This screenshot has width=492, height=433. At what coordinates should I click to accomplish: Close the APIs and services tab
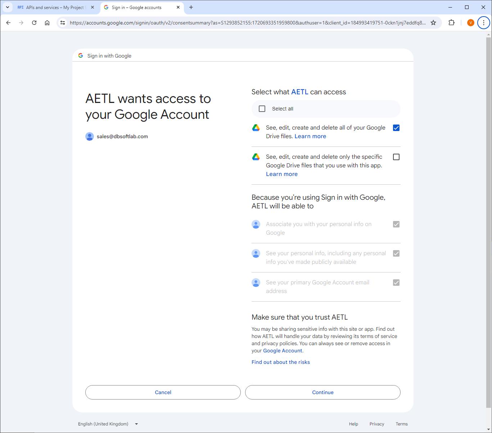click(92, 7)
